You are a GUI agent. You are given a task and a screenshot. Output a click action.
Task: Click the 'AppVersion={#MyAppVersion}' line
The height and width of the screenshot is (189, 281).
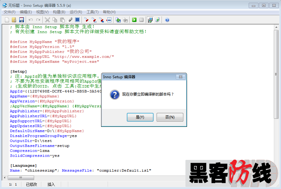(x=42, y=101)
